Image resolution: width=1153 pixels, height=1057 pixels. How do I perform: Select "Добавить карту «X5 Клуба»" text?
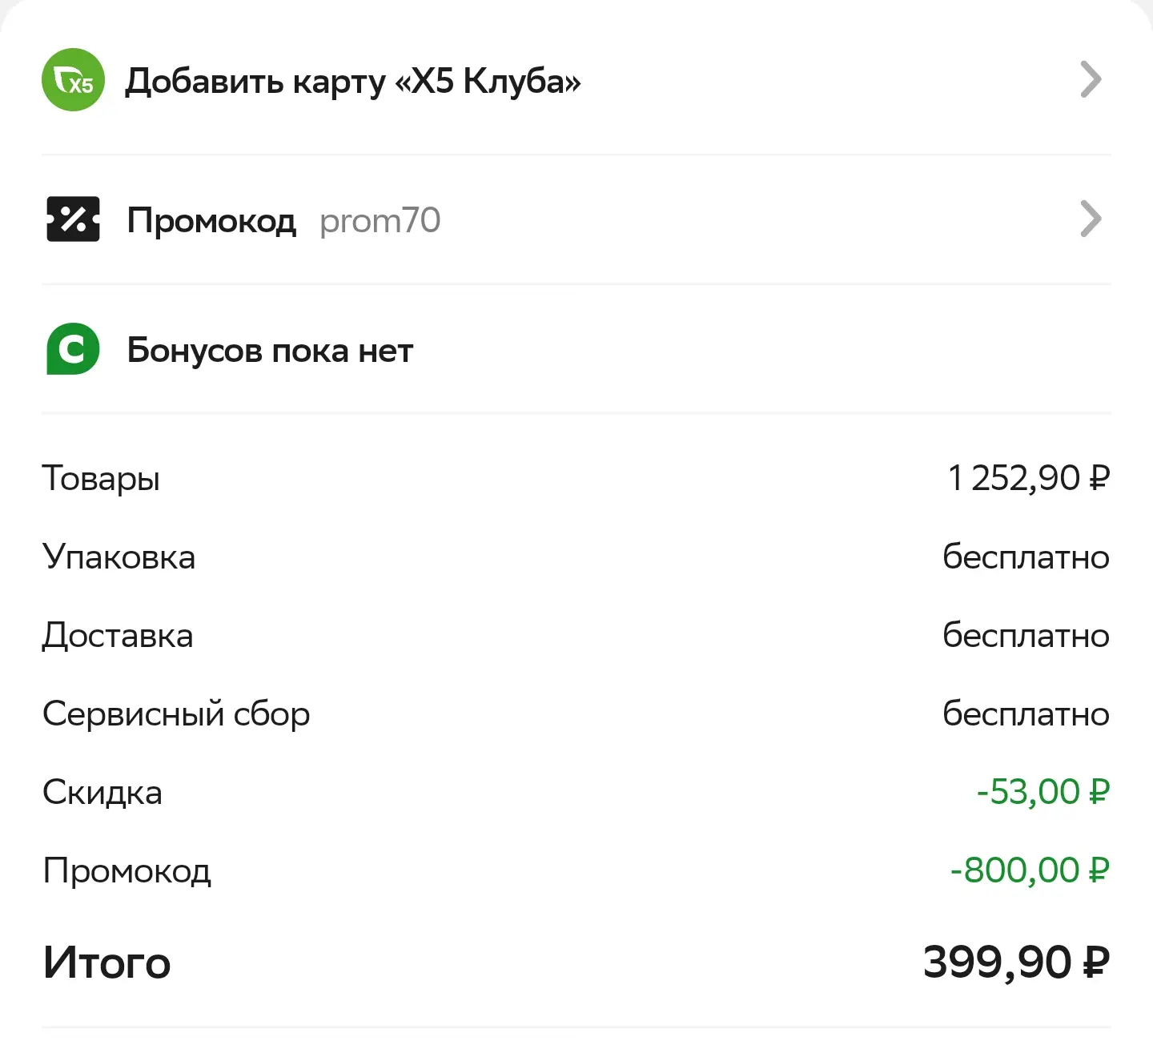[x=353, y=81]
